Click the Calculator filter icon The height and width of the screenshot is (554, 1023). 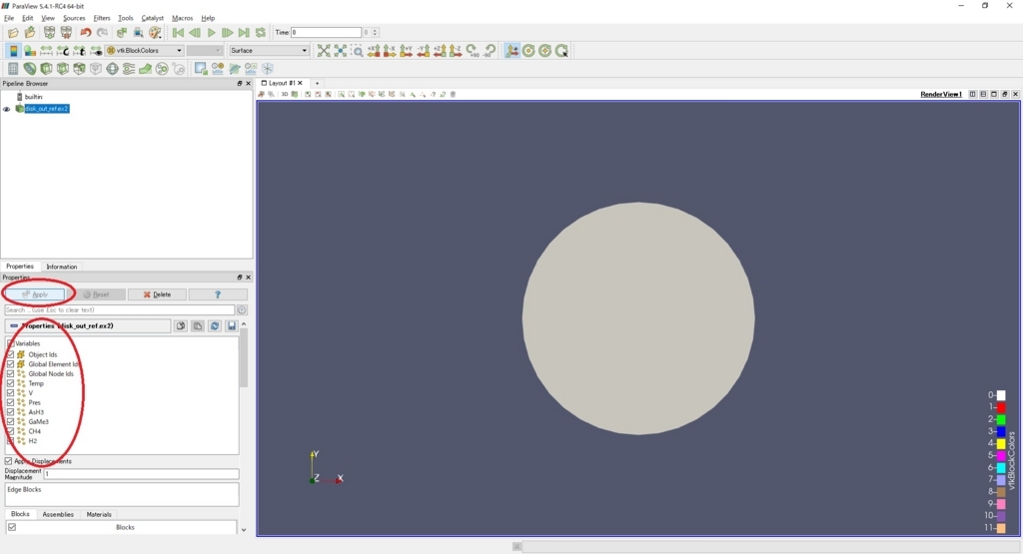13,69
